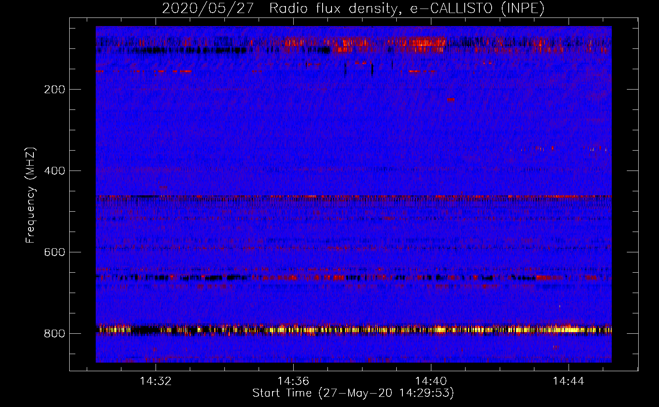Screen dimensions: 659x407
Task: Click the 14:40 time tick label
Action: (431, 381)
